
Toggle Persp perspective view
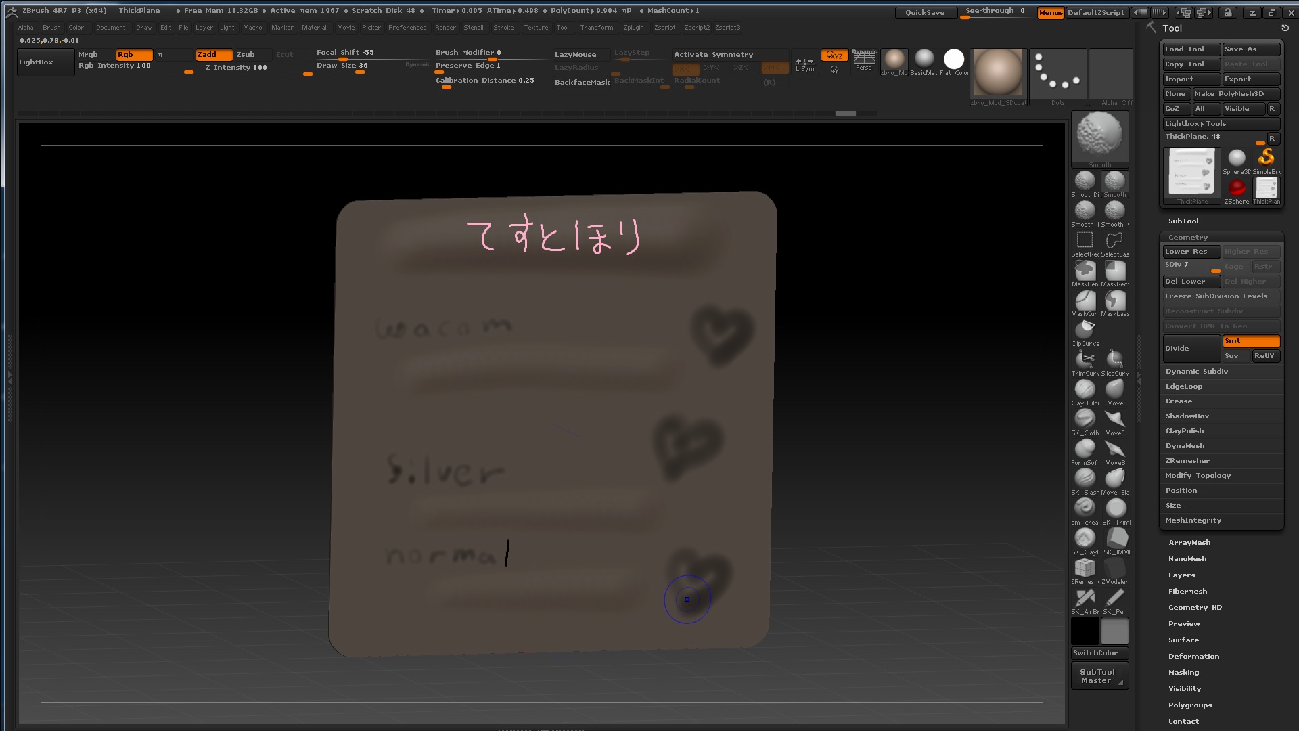click(x=864, y=61)
